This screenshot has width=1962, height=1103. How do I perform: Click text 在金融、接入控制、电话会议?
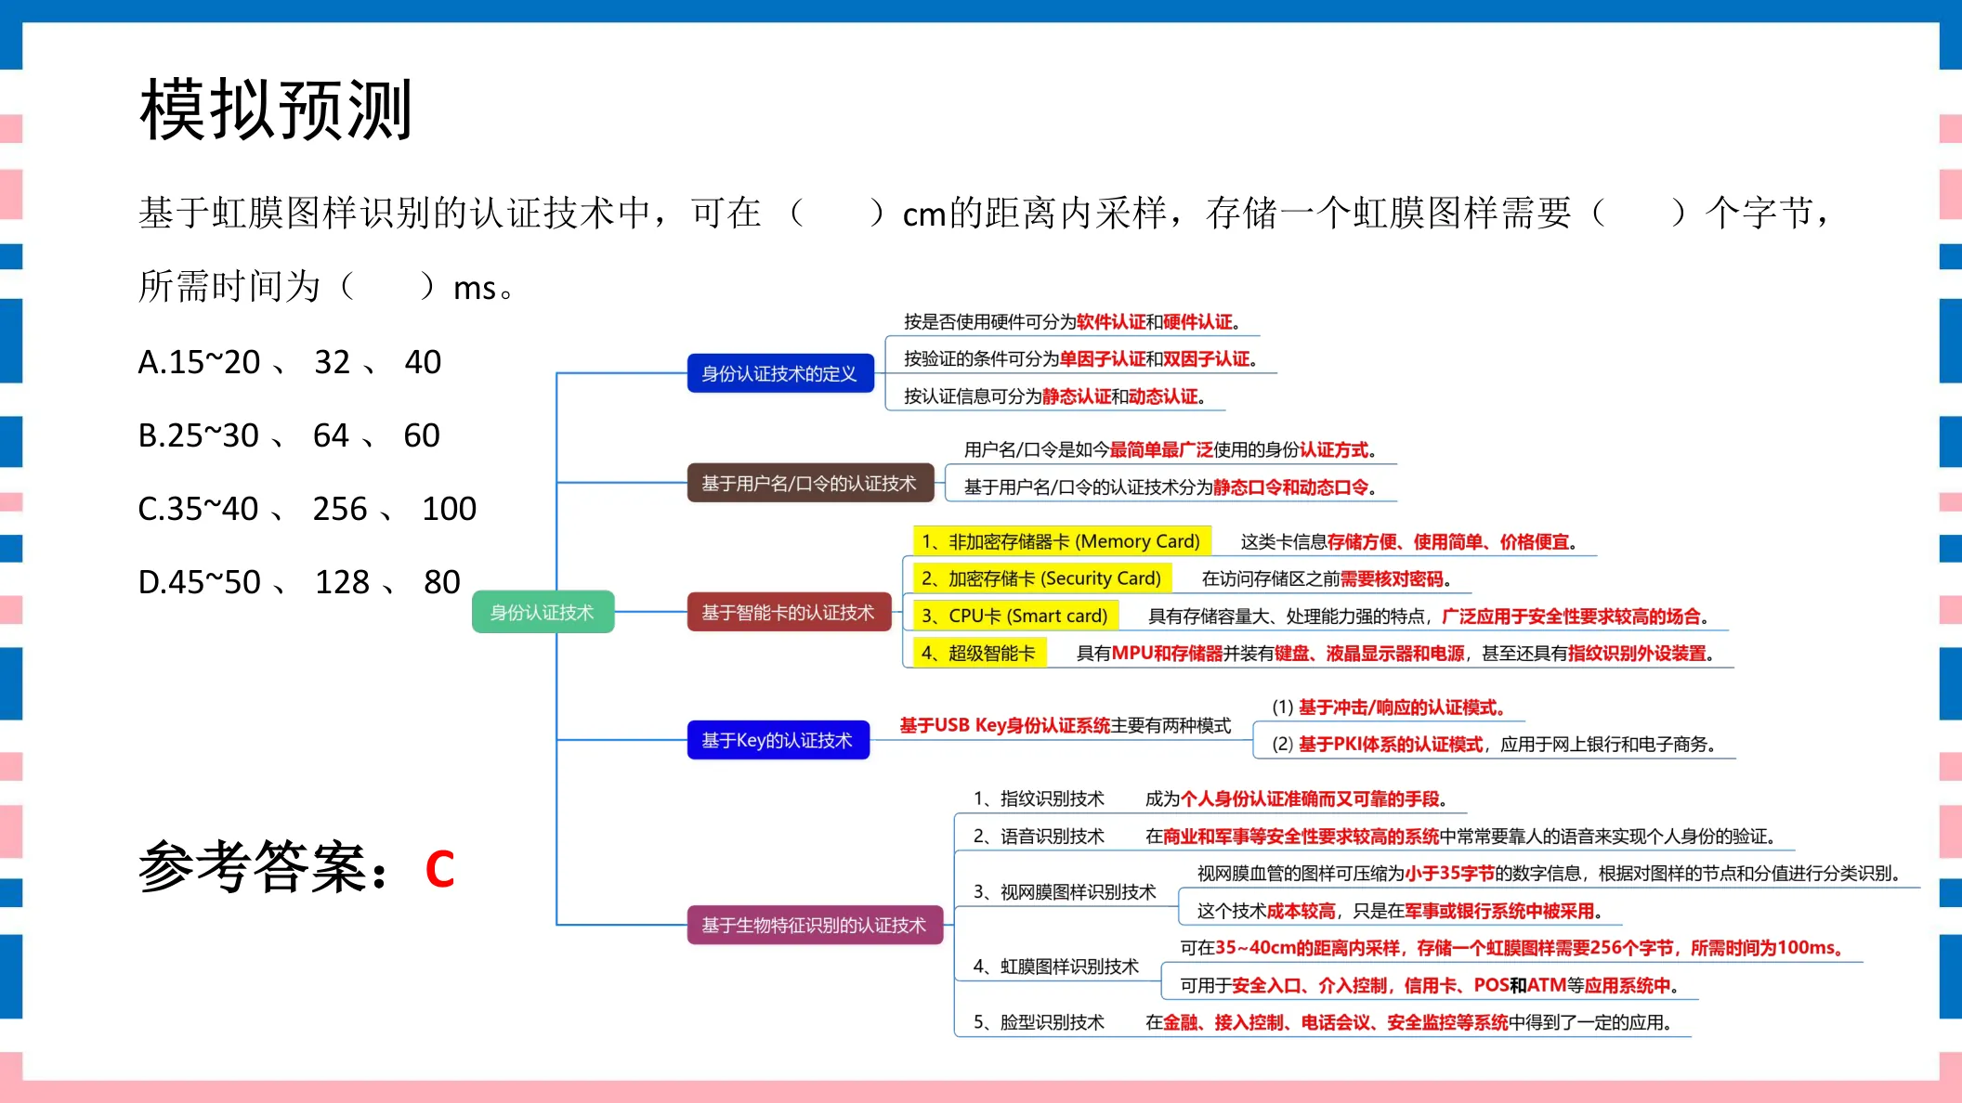[x=1408, y=1021]
